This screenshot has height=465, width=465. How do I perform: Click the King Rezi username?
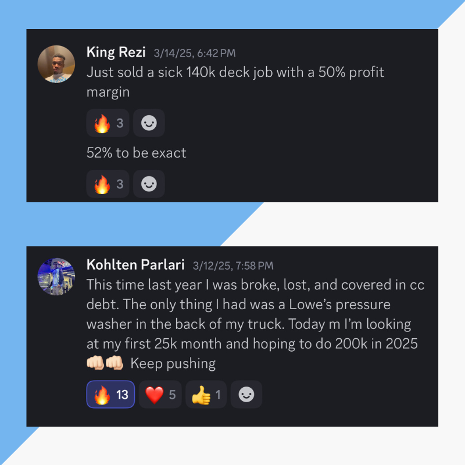click(116, 52)
